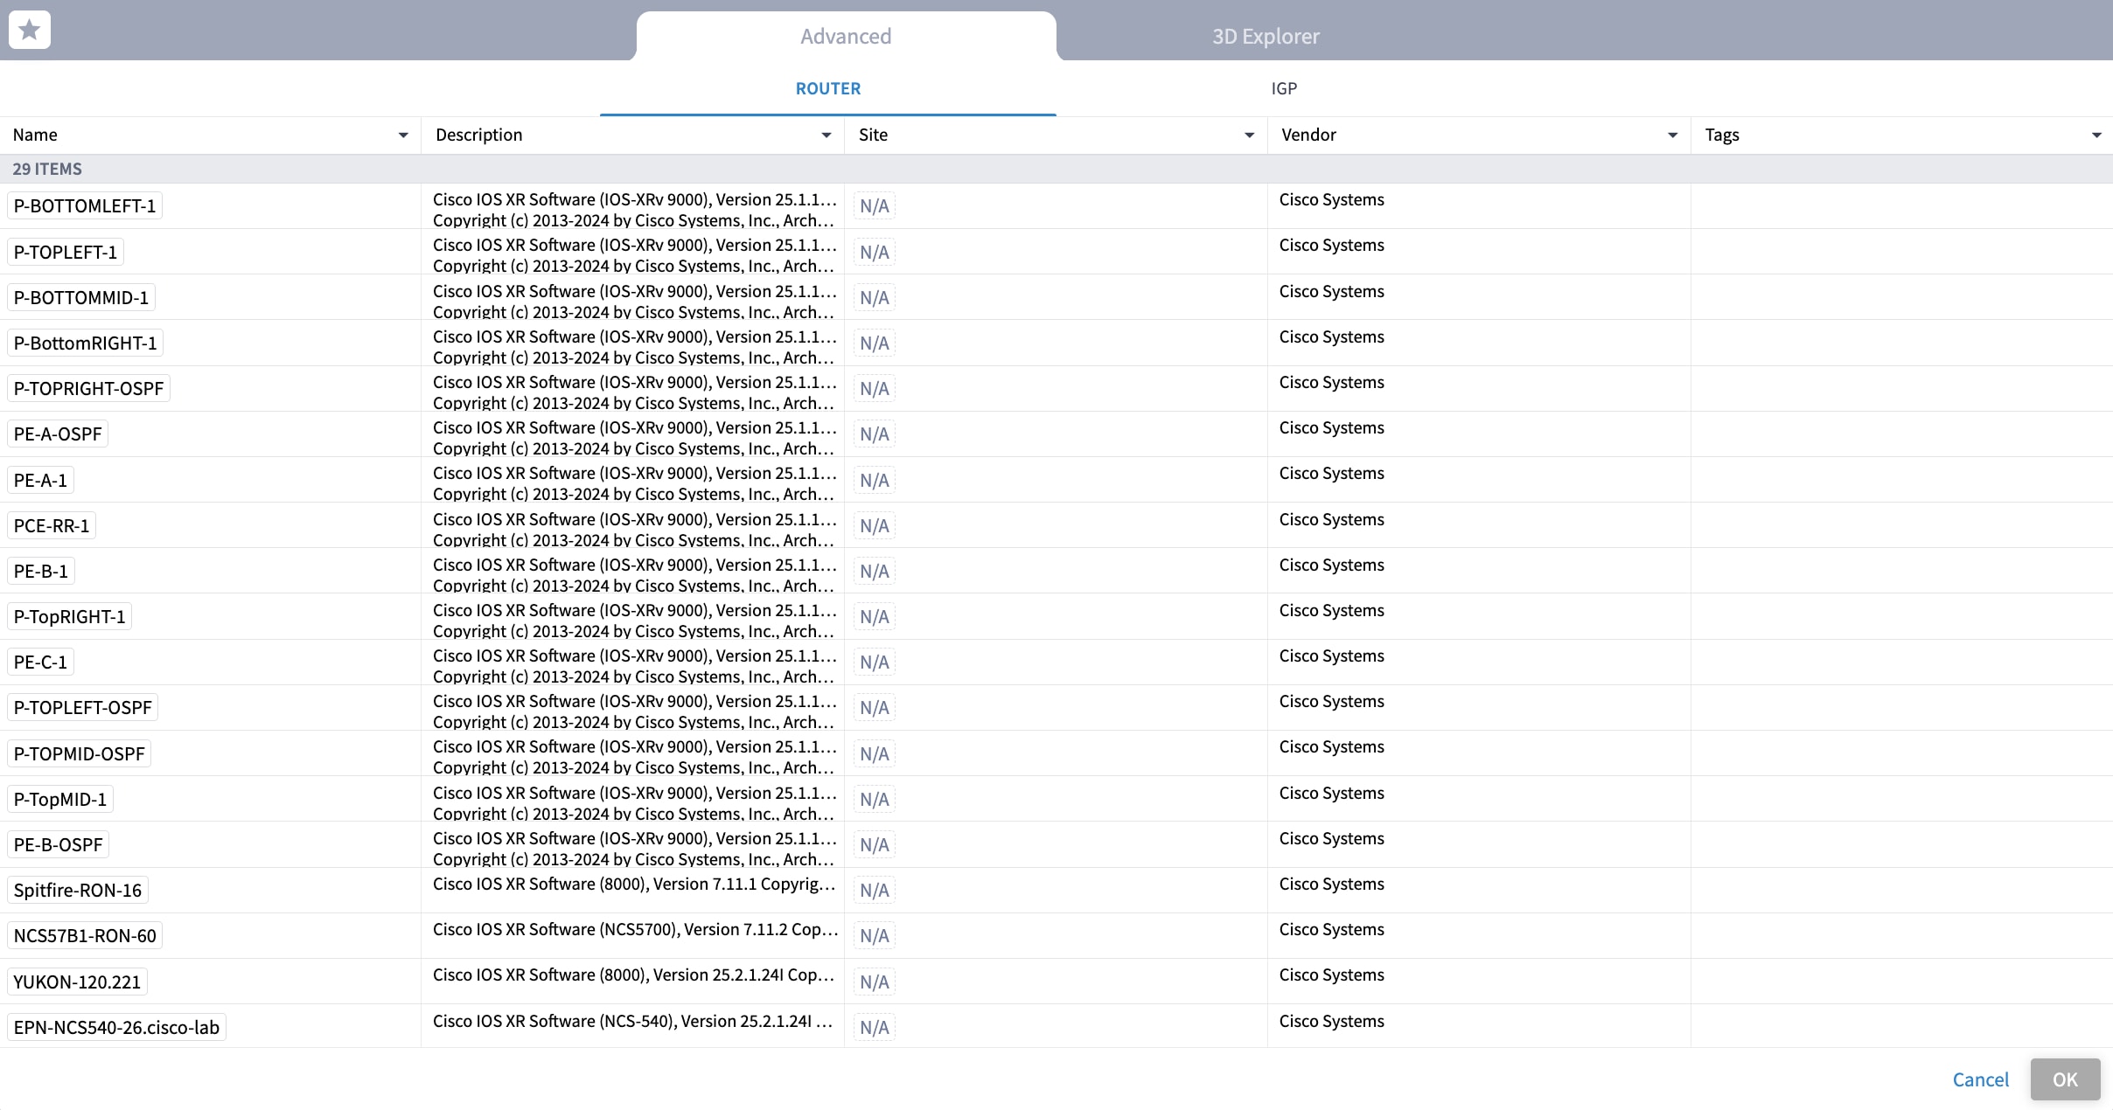The image size is (2113, 1110).
Task: Click the N/A site for Spitfire-RON-16
Action: click(875, 891)
